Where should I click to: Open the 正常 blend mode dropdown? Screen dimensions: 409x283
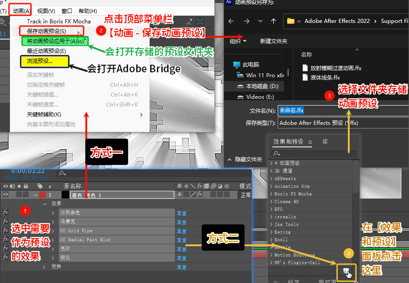click(x=245, y=195)
